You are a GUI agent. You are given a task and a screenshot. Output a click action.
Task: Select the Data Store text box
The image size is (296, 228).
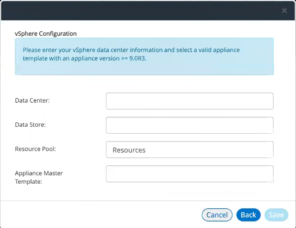[190, 125]
